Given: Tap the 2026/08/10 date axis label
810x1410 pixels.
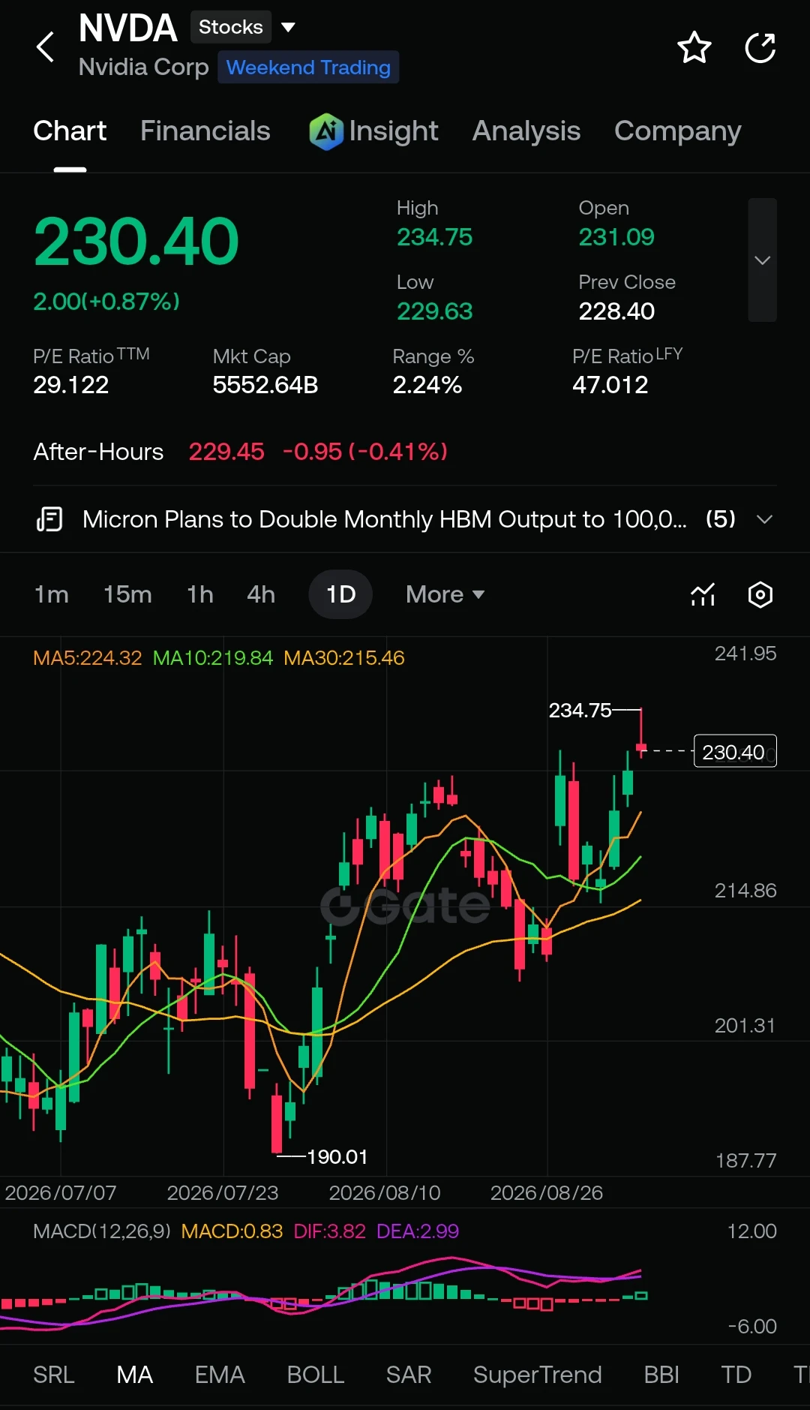Looking at the screenshot, I should point(385,1192).
